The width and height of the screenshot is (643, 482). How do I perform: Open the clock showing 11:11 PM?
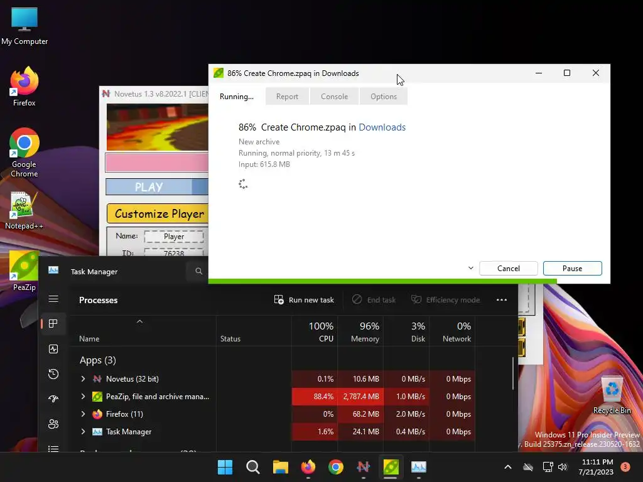click(x=597, y=467)
